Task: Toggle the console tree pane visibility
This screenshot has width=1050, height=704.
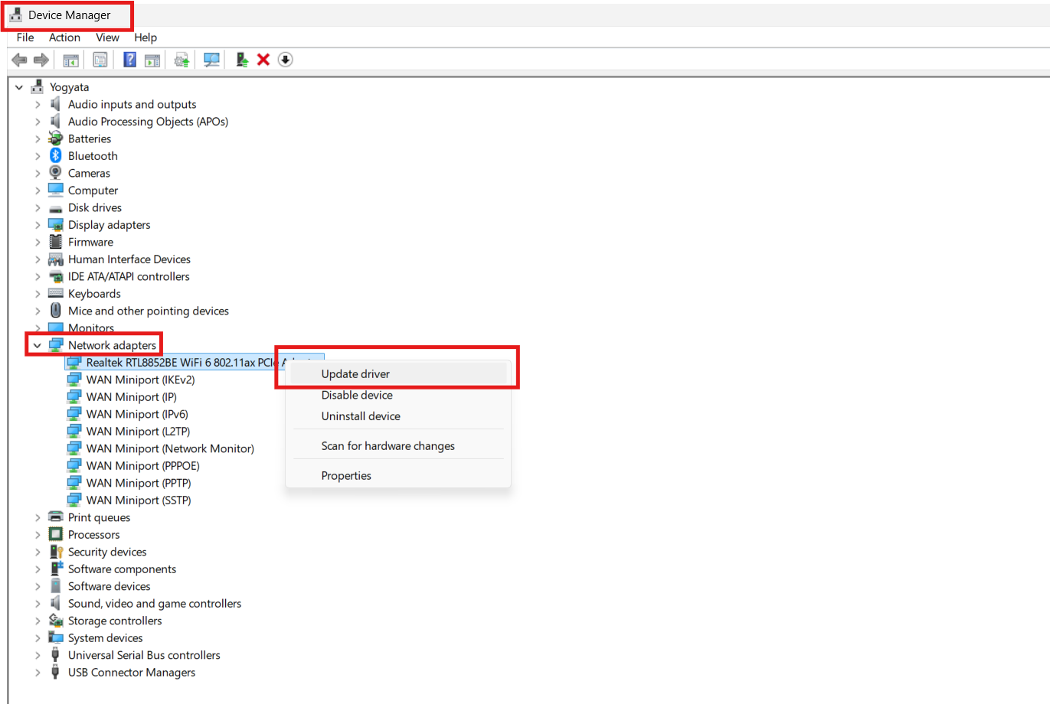Action: (x=70, y=59)
